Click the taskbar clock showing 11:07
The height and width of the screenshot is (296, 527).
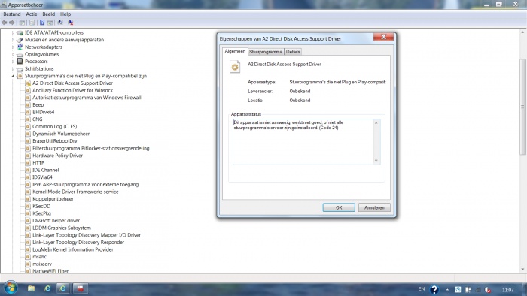point(508,290)
